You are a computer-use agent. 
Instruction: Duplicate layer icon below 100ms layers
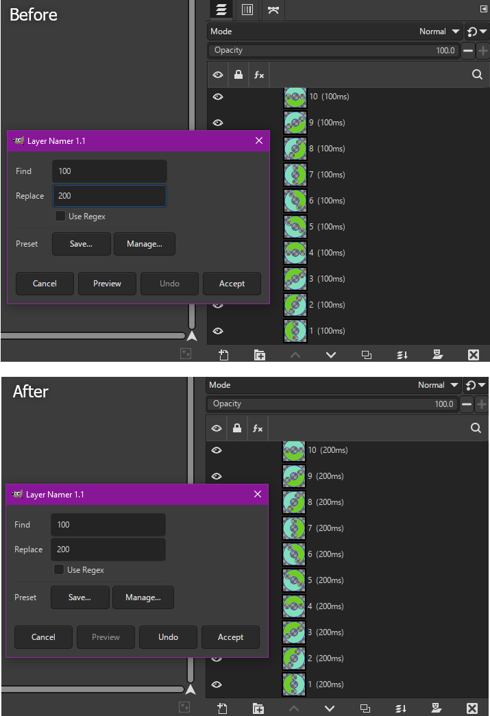point(366,355)
